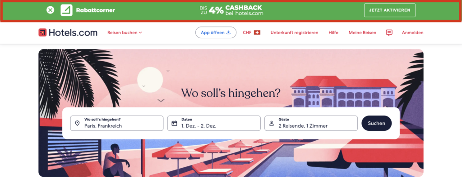
Task: Open the Gäste selector with 2 Reisende, 1 Zimmer
Action: click(311, 123)
